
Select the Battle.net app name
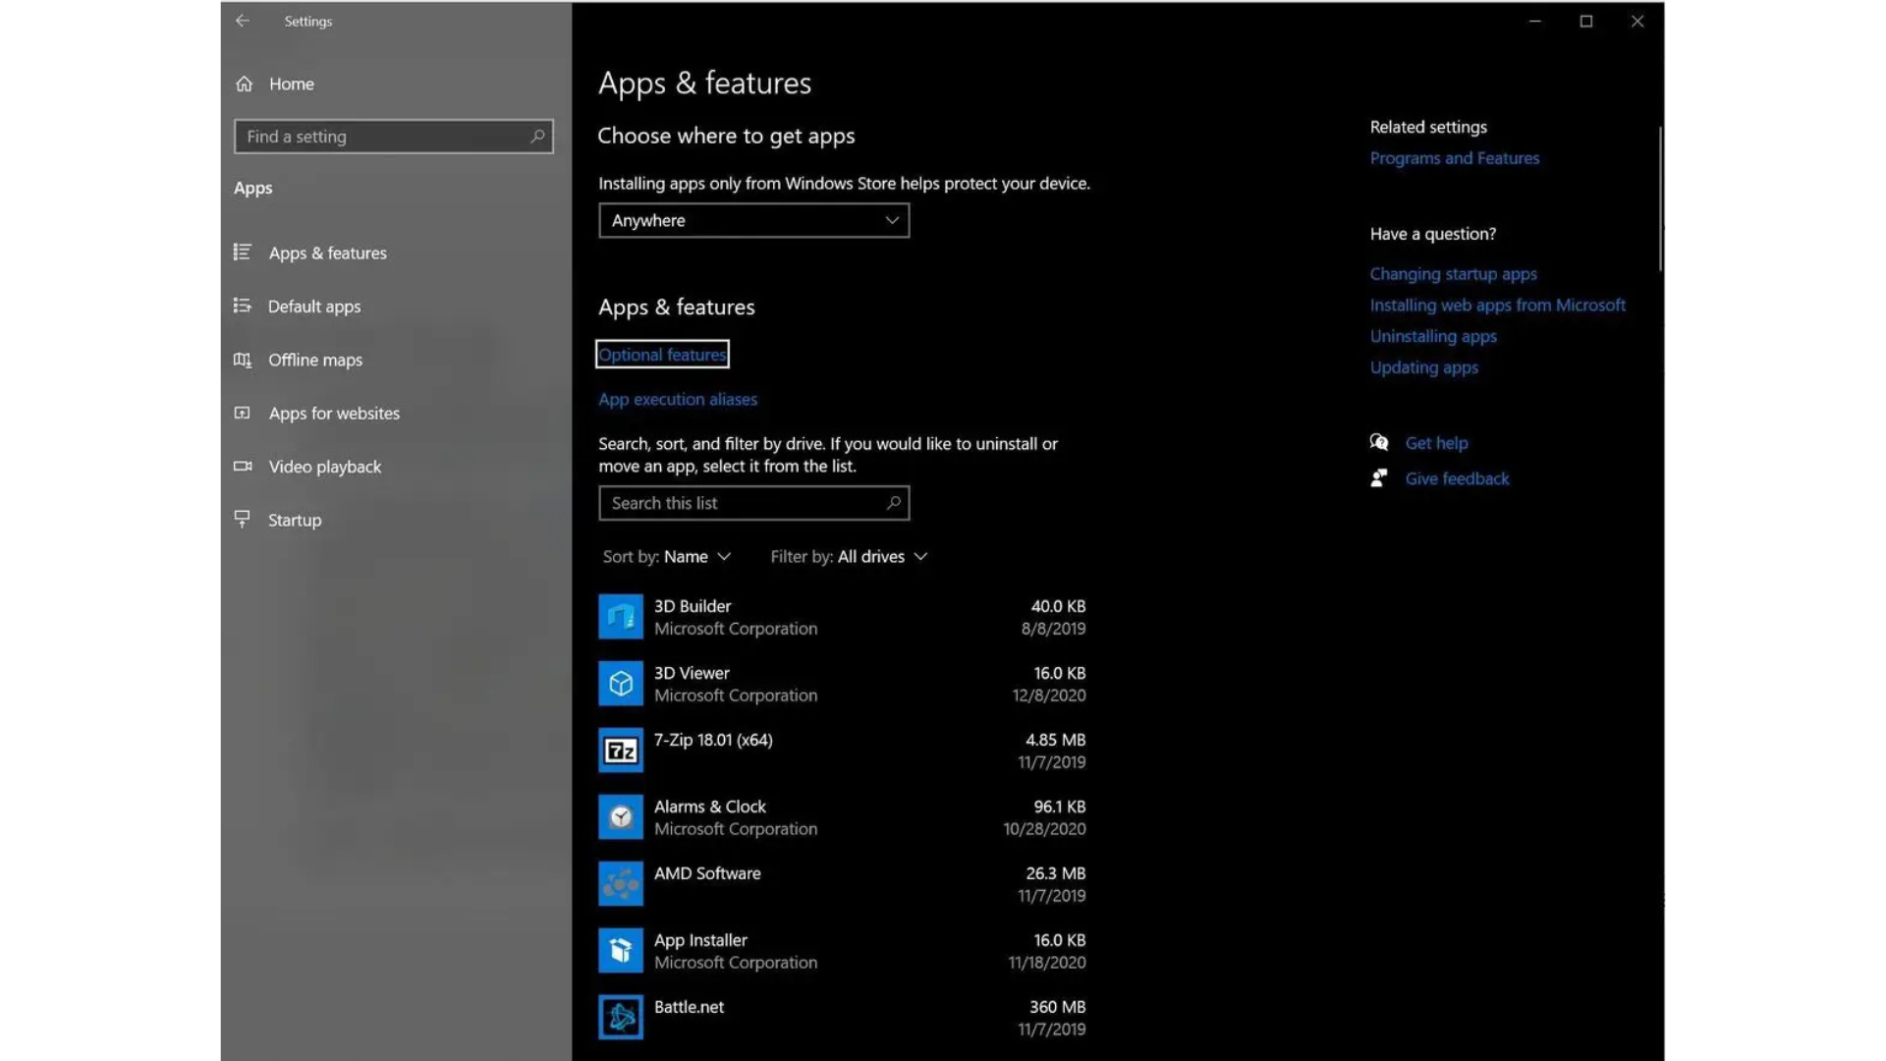[689, 1007]
